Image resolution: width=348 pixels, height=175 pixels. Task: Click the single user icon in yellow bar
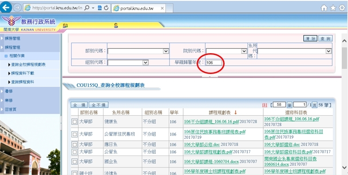point(116,25)
